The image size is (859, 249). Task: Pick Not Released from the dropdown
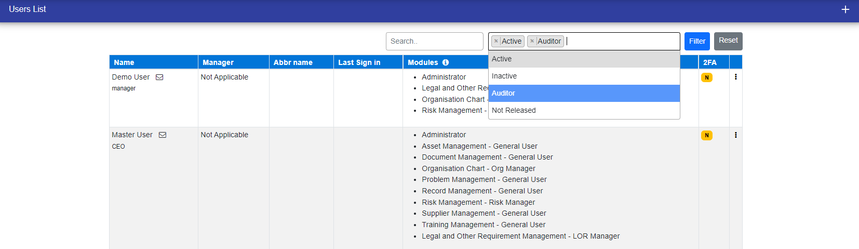[584, 110]
